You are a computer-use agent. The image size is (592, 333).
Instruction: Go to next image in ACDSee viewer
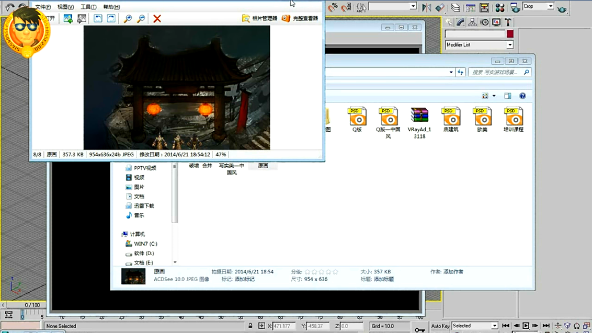(x=82, y=18)
